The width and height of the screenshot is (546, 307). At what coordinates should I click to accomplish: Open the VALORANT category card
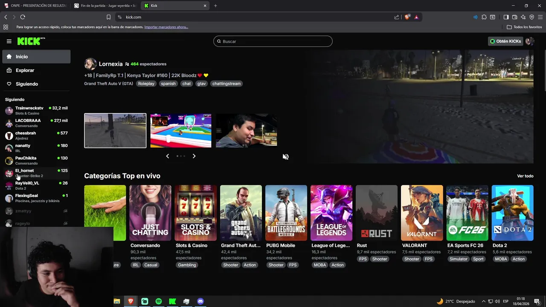pos(422,213)
